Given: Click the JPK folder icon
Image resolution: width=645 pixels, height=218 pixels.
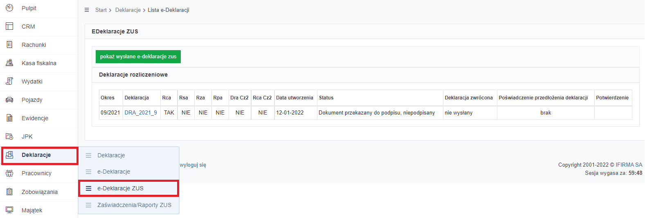Looking at the screenshot, I should 9,136.
